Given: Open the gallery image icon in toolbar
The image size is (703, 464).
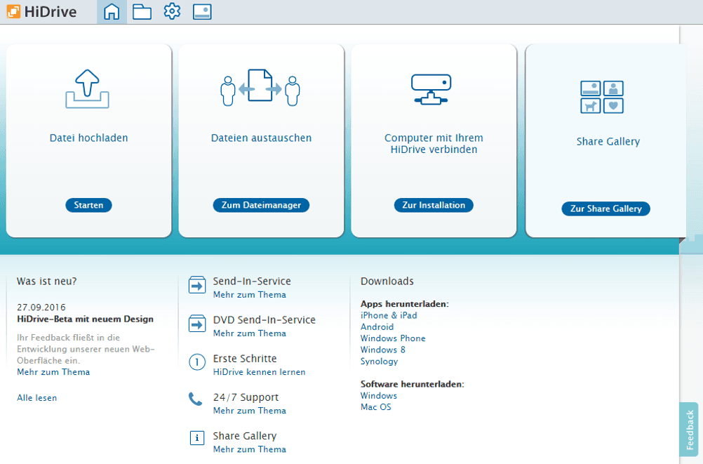Looking at the screenshot, I should pos(202,12).
